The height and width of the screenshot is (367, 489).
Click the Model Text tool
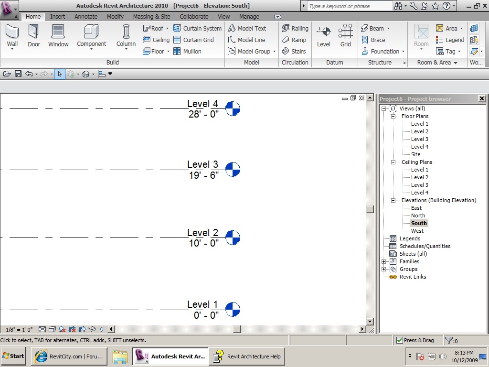[x=247, y=28]
